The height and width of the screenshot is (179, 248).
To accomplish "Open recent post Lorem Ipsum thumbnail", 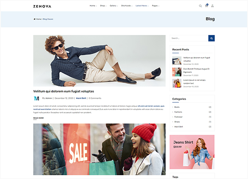I will (177, 83).
